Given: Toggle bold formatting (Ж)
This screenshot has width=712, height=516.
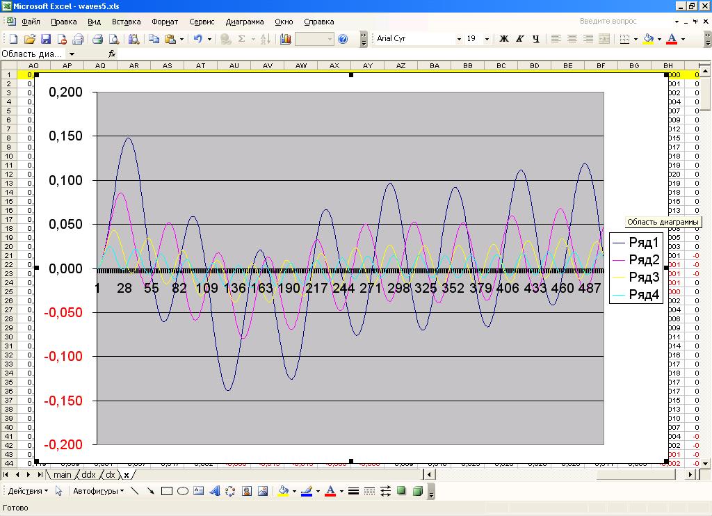Looking at the screenshot, I should 505,39.
